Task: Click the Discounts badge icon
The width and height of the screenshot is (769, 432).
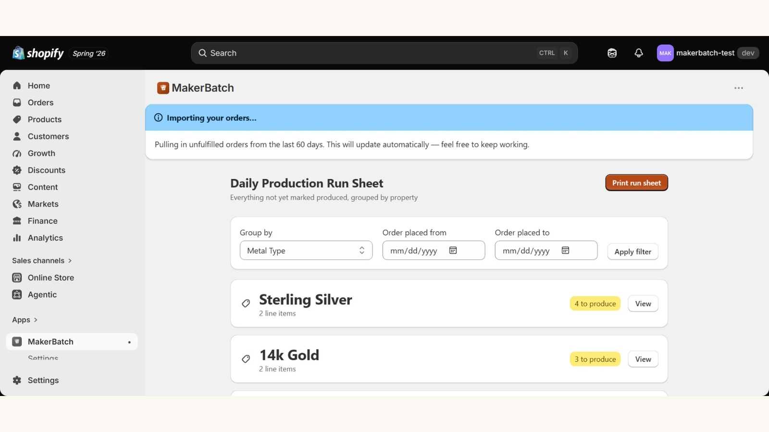Action: 17,170
